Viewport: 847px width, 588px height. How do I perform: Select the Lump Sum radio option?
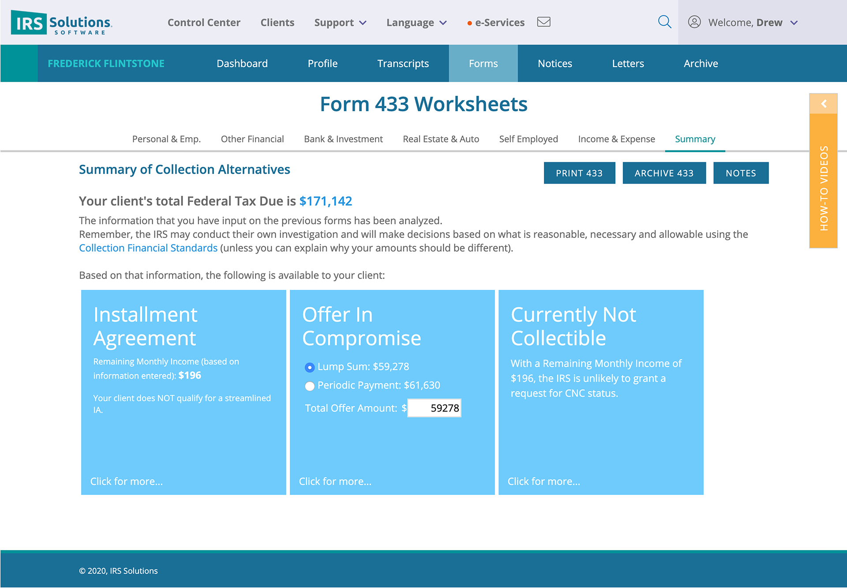pos(310,367)
